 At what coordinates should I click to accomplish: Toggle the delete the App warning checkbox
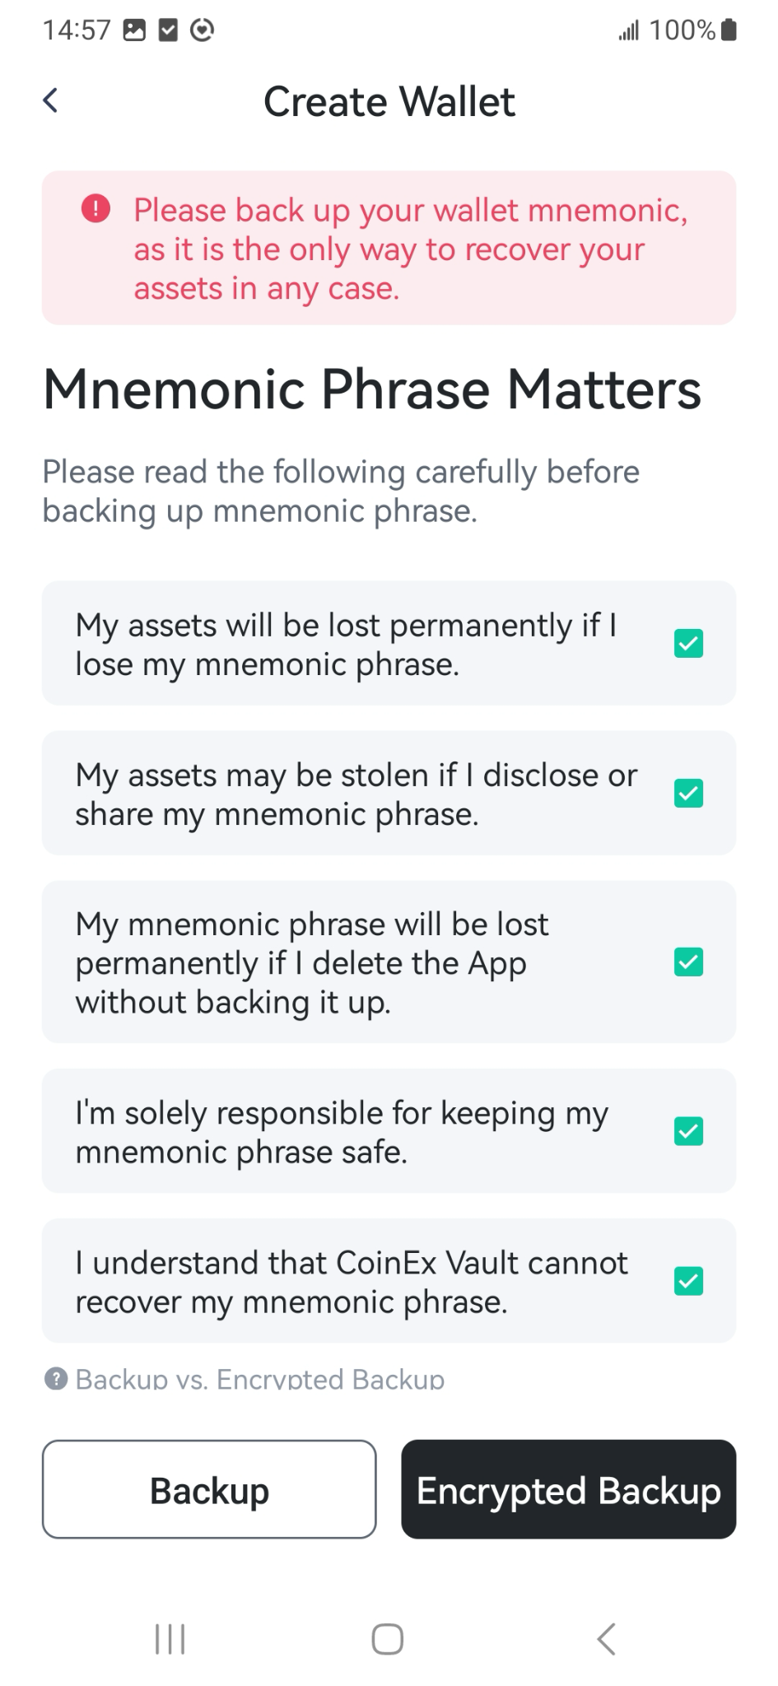(688, 962)
